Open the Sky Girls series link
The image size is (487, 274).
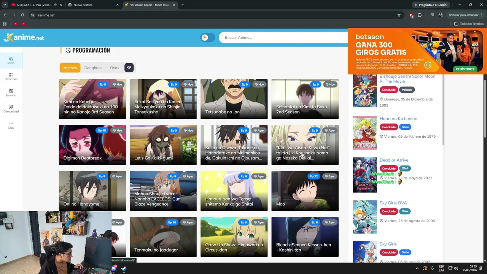[388, 244]
